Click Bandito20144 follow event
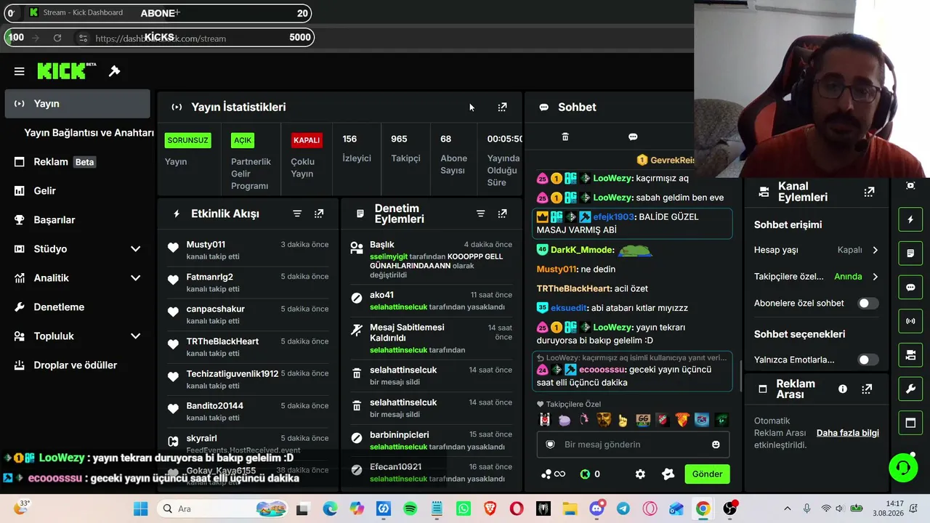This screenshot has height=523, width=930. [x=248, y=412]
